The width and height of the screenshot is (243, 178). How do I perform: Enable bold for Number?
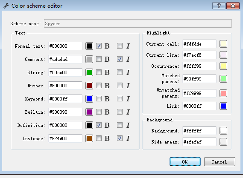click(x=99, y=86)
